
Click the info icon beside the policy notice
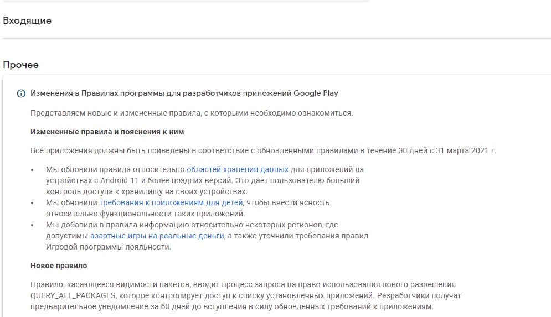pos(21,93)
